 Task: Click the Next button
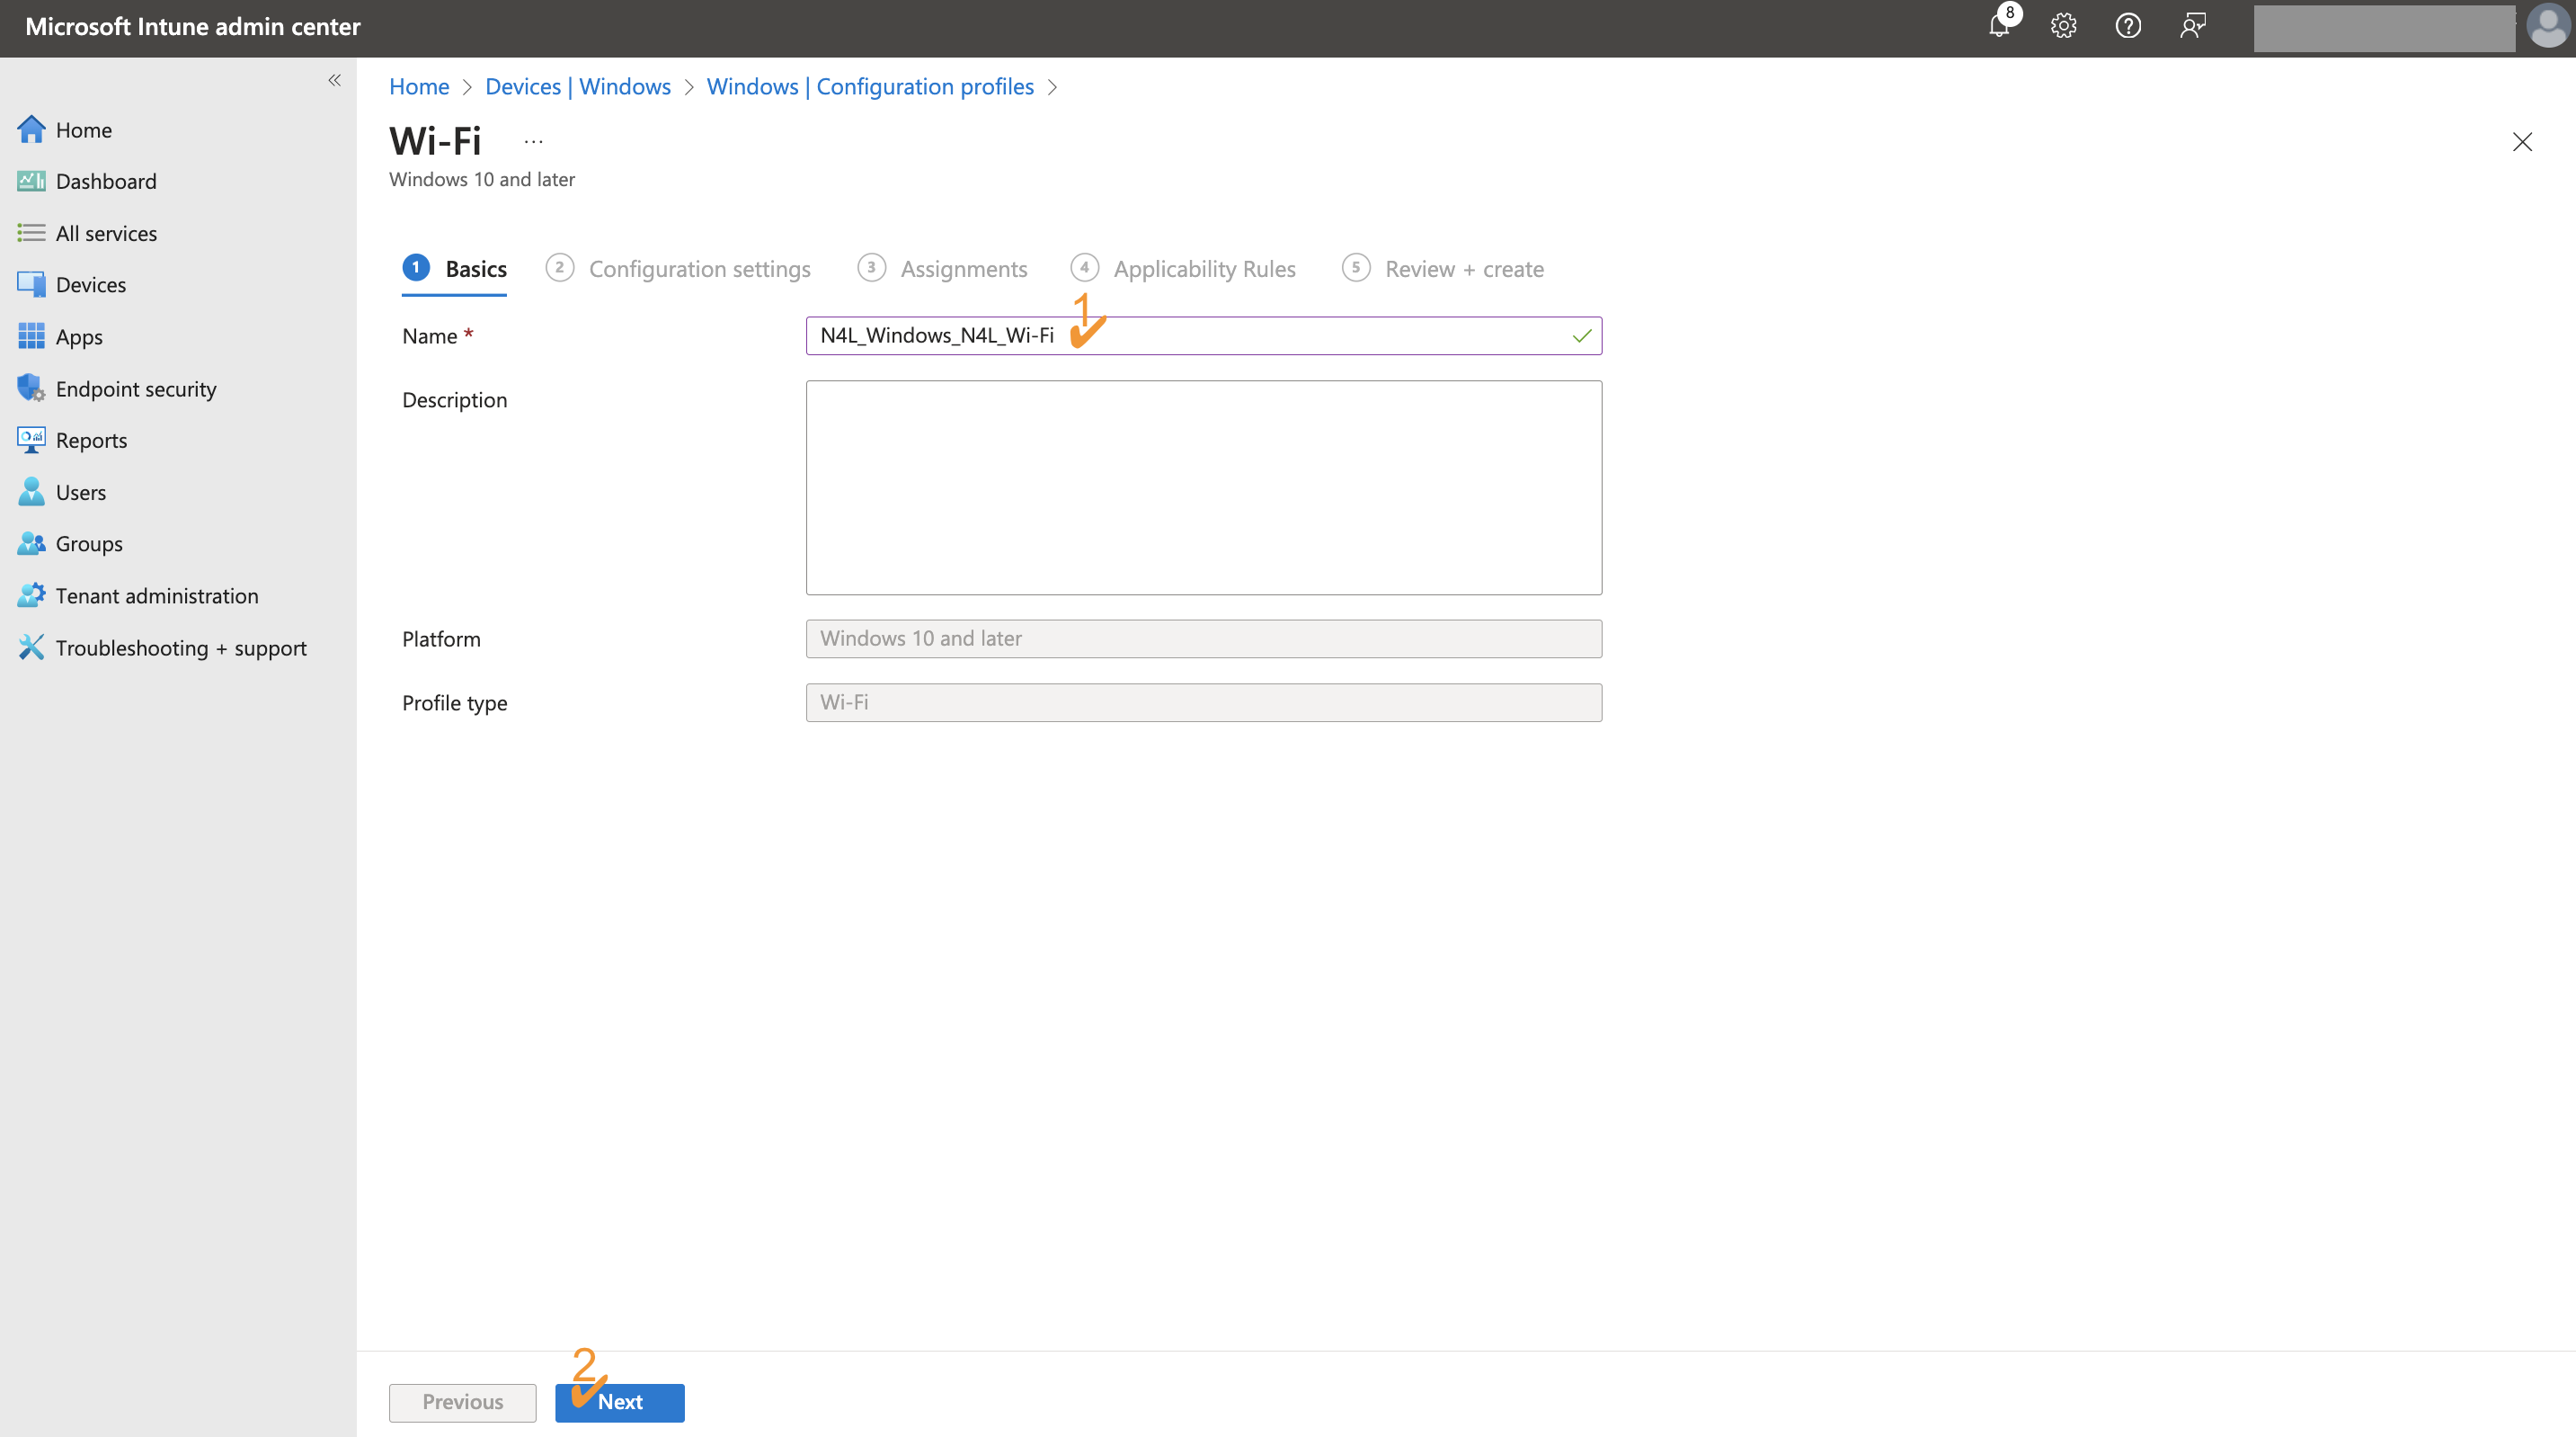point(619,1402)
